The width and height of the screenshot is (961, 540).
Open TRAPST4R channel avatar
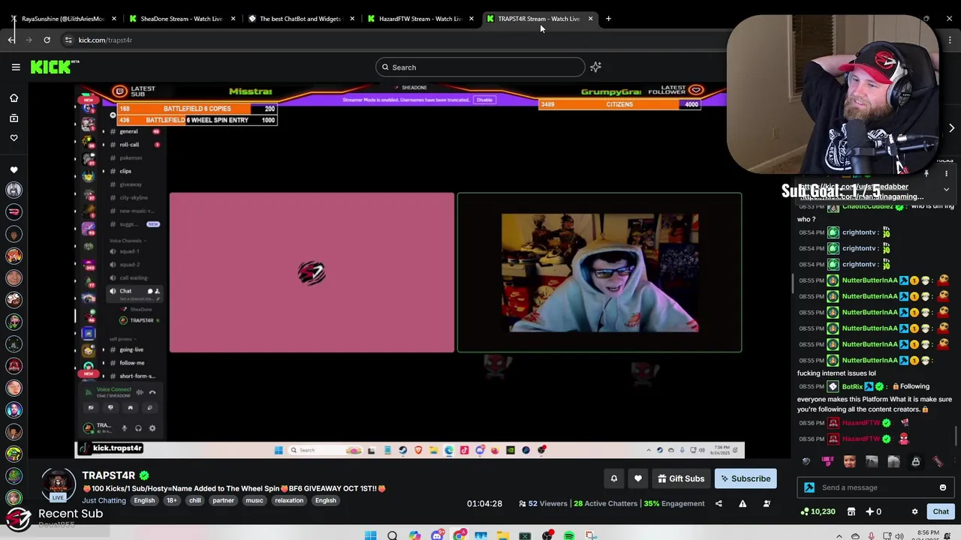pos(58,483)
